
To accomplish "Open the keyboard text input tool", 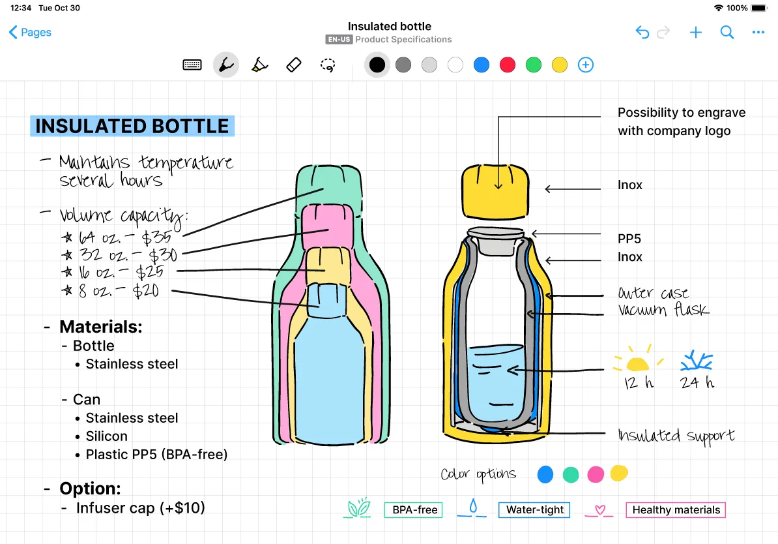I will (192, 65).
